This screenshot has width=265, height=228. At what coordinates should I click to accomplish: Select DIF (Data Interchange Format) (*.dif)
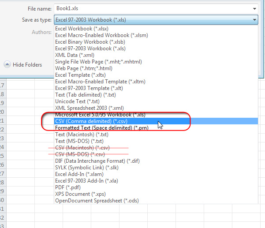pyautogui.click(x=156, y=161)
